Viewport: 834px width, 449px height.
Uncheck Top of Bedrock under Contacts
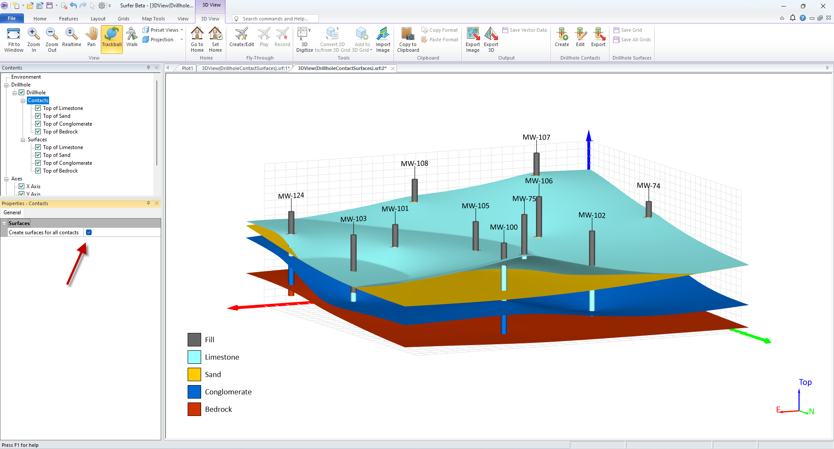coord(39,131)
